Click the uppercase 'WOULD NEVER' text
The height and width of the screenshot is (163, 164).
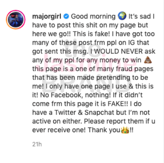(118, 51)
